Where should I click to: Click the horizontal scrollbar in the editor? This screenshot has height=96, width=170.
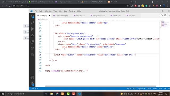click(100, 86)
